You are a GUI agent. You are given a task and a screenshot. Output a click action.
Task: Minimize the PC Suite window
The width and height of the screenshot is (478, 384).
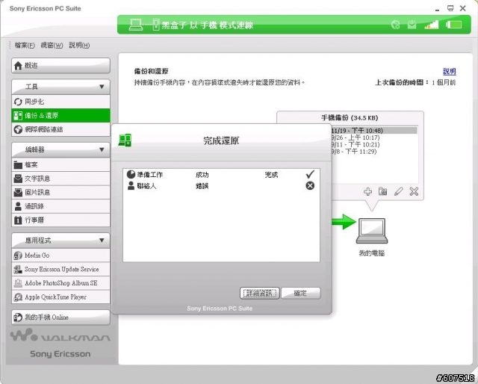437,10
